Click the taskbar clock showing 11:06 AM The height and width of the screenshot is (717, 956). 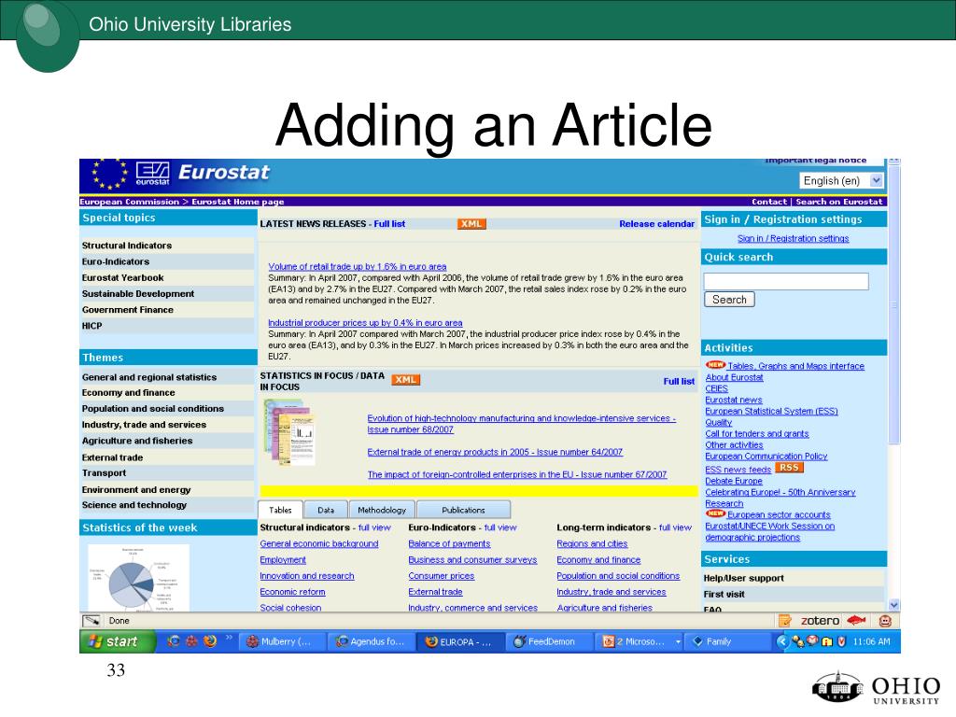click(x=871, y=641)
